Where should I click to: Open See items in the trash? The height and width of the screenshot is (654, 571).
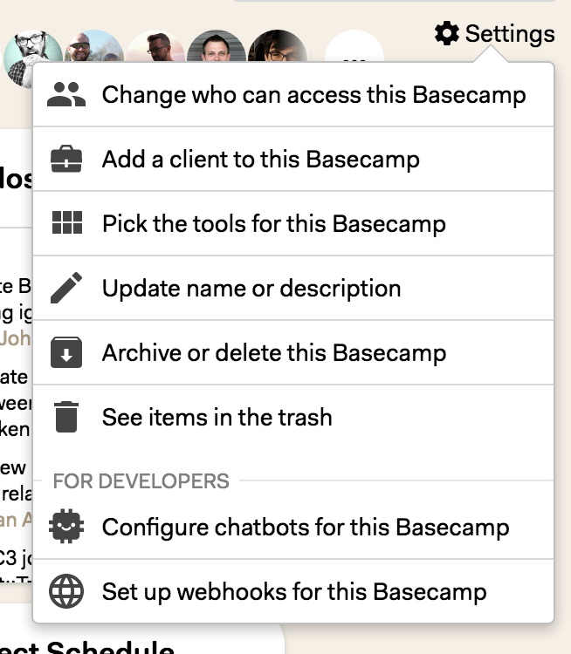tap(293, 417)
